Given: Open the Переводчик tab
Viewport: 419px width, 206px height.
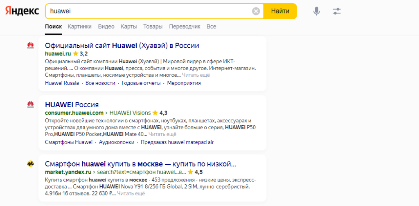Looking at the screenshot, I should (185, 27).
